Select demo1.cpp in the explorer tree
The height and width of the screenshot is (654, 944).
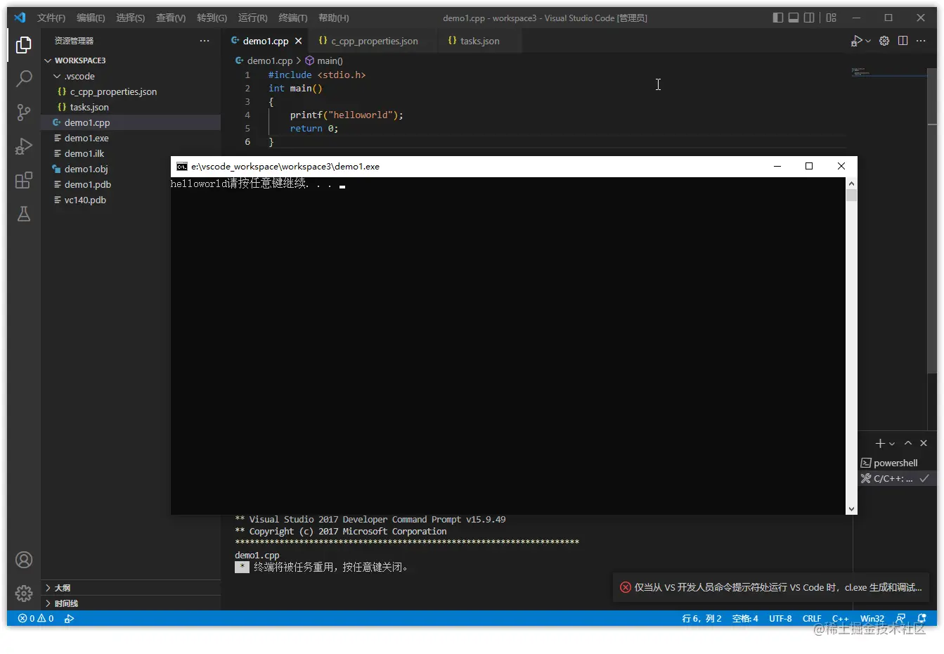click(x=131, y=122)
